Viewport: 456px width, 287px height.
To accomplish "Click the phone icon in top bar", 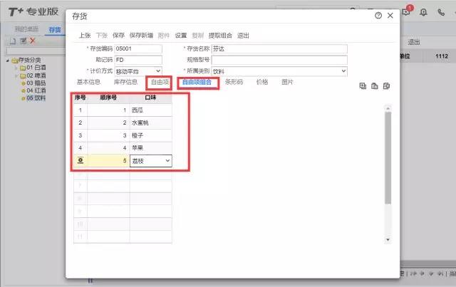I will tap(442, 12).
